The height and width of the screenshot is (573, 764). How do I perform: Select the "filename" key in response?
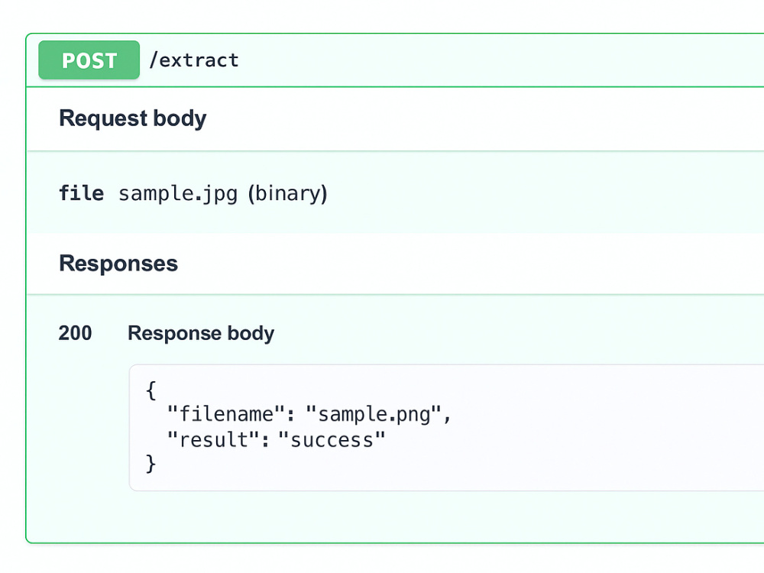(x=227, y=414)
